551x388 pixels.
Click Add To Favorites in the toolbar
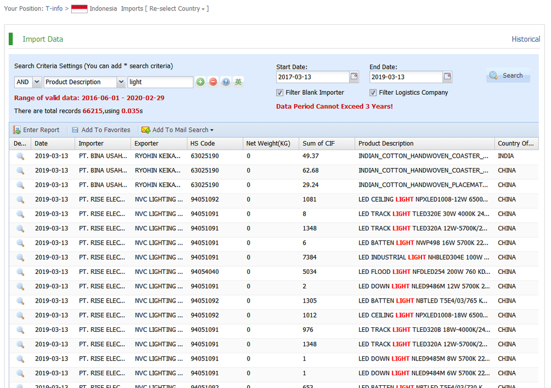tap(101, 130)
